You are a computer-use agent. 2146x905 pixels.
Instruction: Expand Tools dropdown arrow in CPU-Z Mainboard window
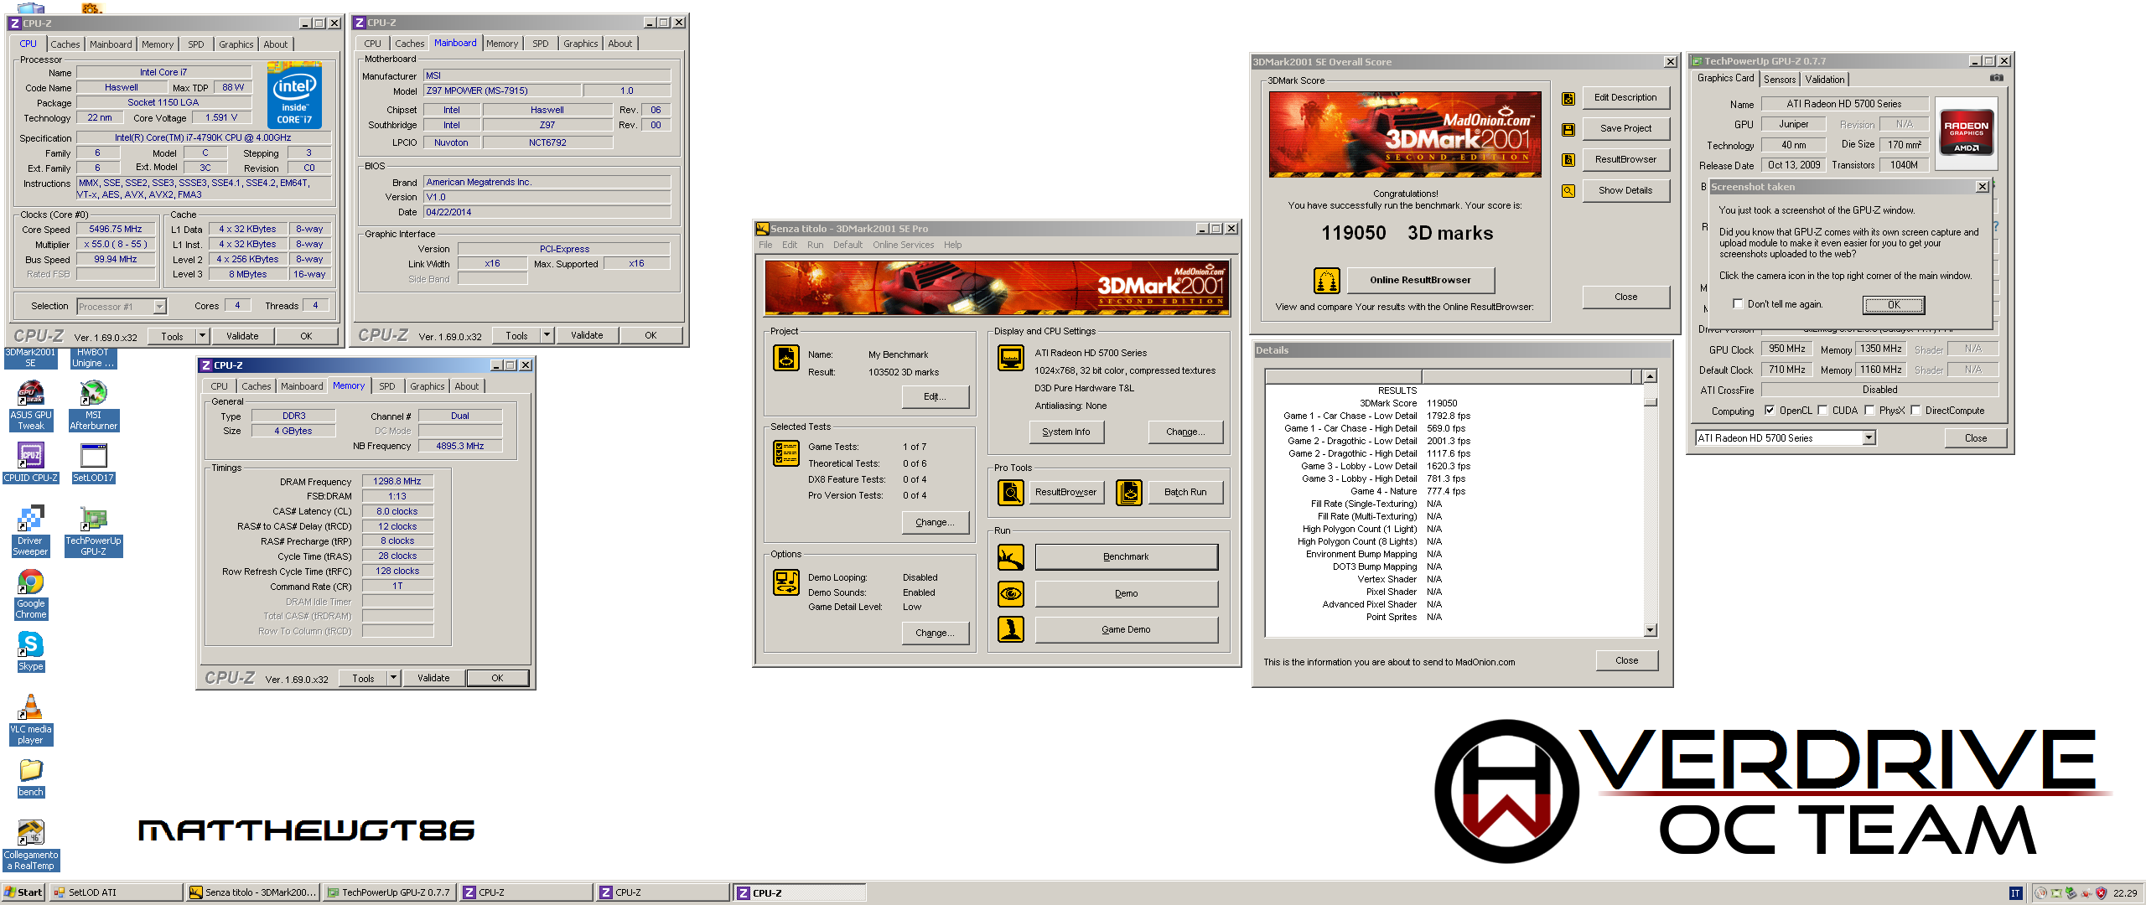pos(547,335)
